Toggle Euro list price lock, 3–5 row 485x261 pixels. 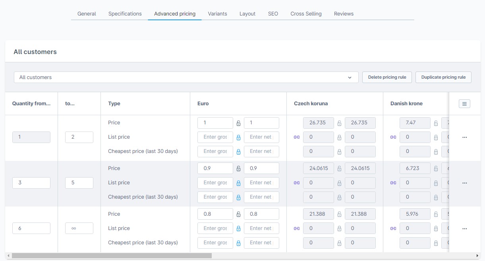(238, 183)
